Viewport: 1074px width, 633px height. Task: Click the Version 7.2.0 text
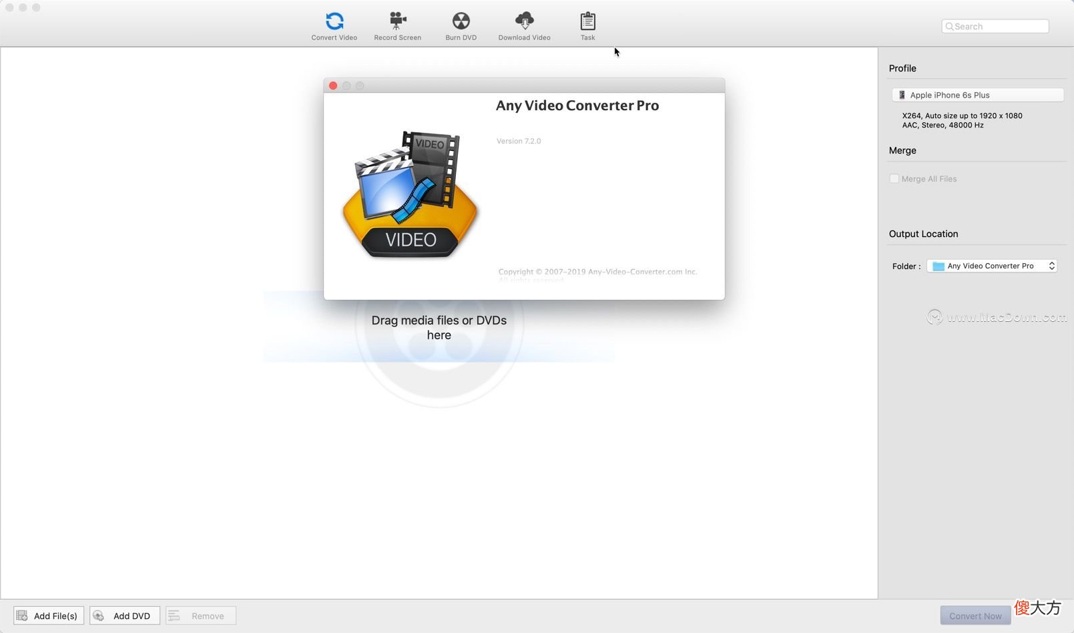519,141
